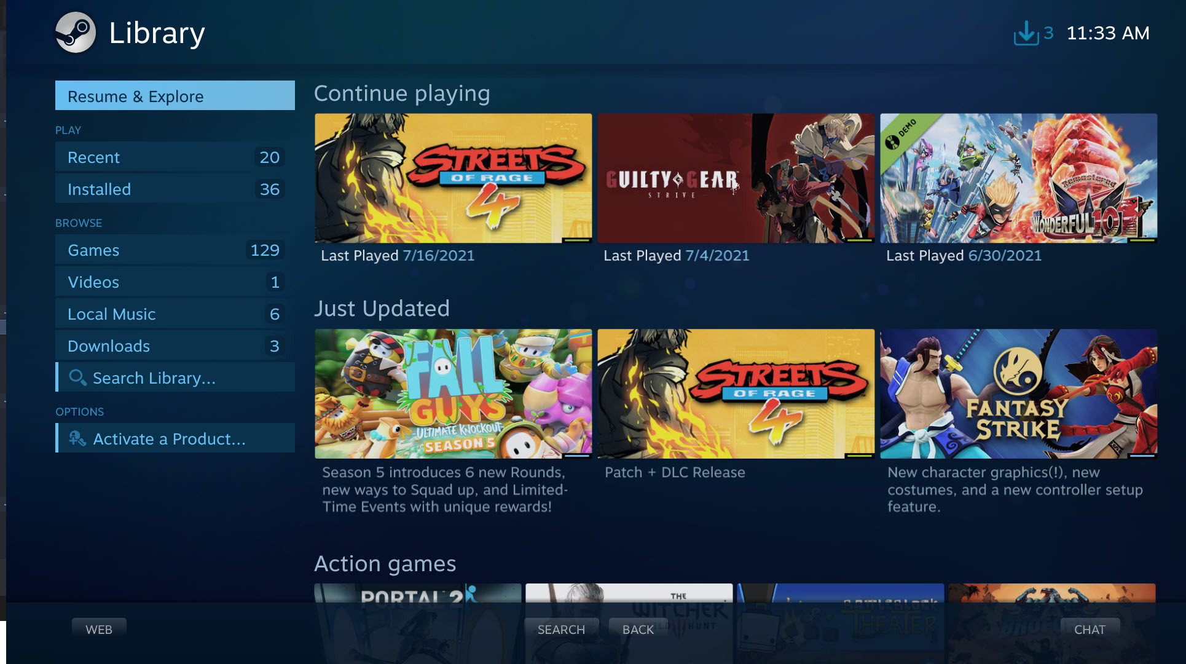The height and width of the screenshot is (664, 1186).
Task: Click the Action games heading
Action: [385, 564]
